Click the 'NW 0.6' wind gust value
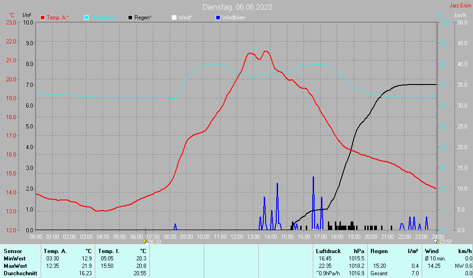This screenshot has height=278, width=473. (463, 266)
